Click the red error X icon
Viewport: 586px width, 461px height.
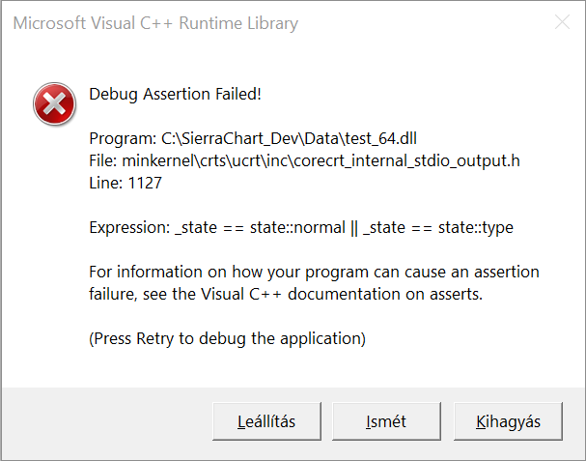click(x=54, y=103)
